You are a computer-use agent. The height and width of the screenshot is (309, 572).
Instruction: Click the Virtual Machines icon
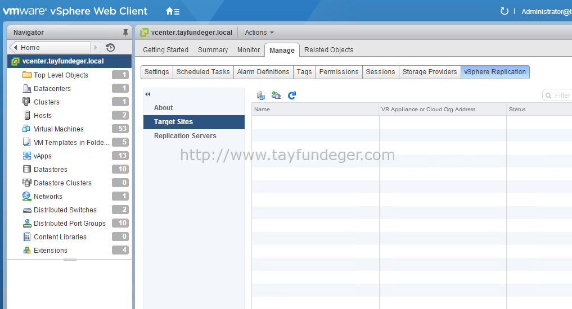click(26, 129)
